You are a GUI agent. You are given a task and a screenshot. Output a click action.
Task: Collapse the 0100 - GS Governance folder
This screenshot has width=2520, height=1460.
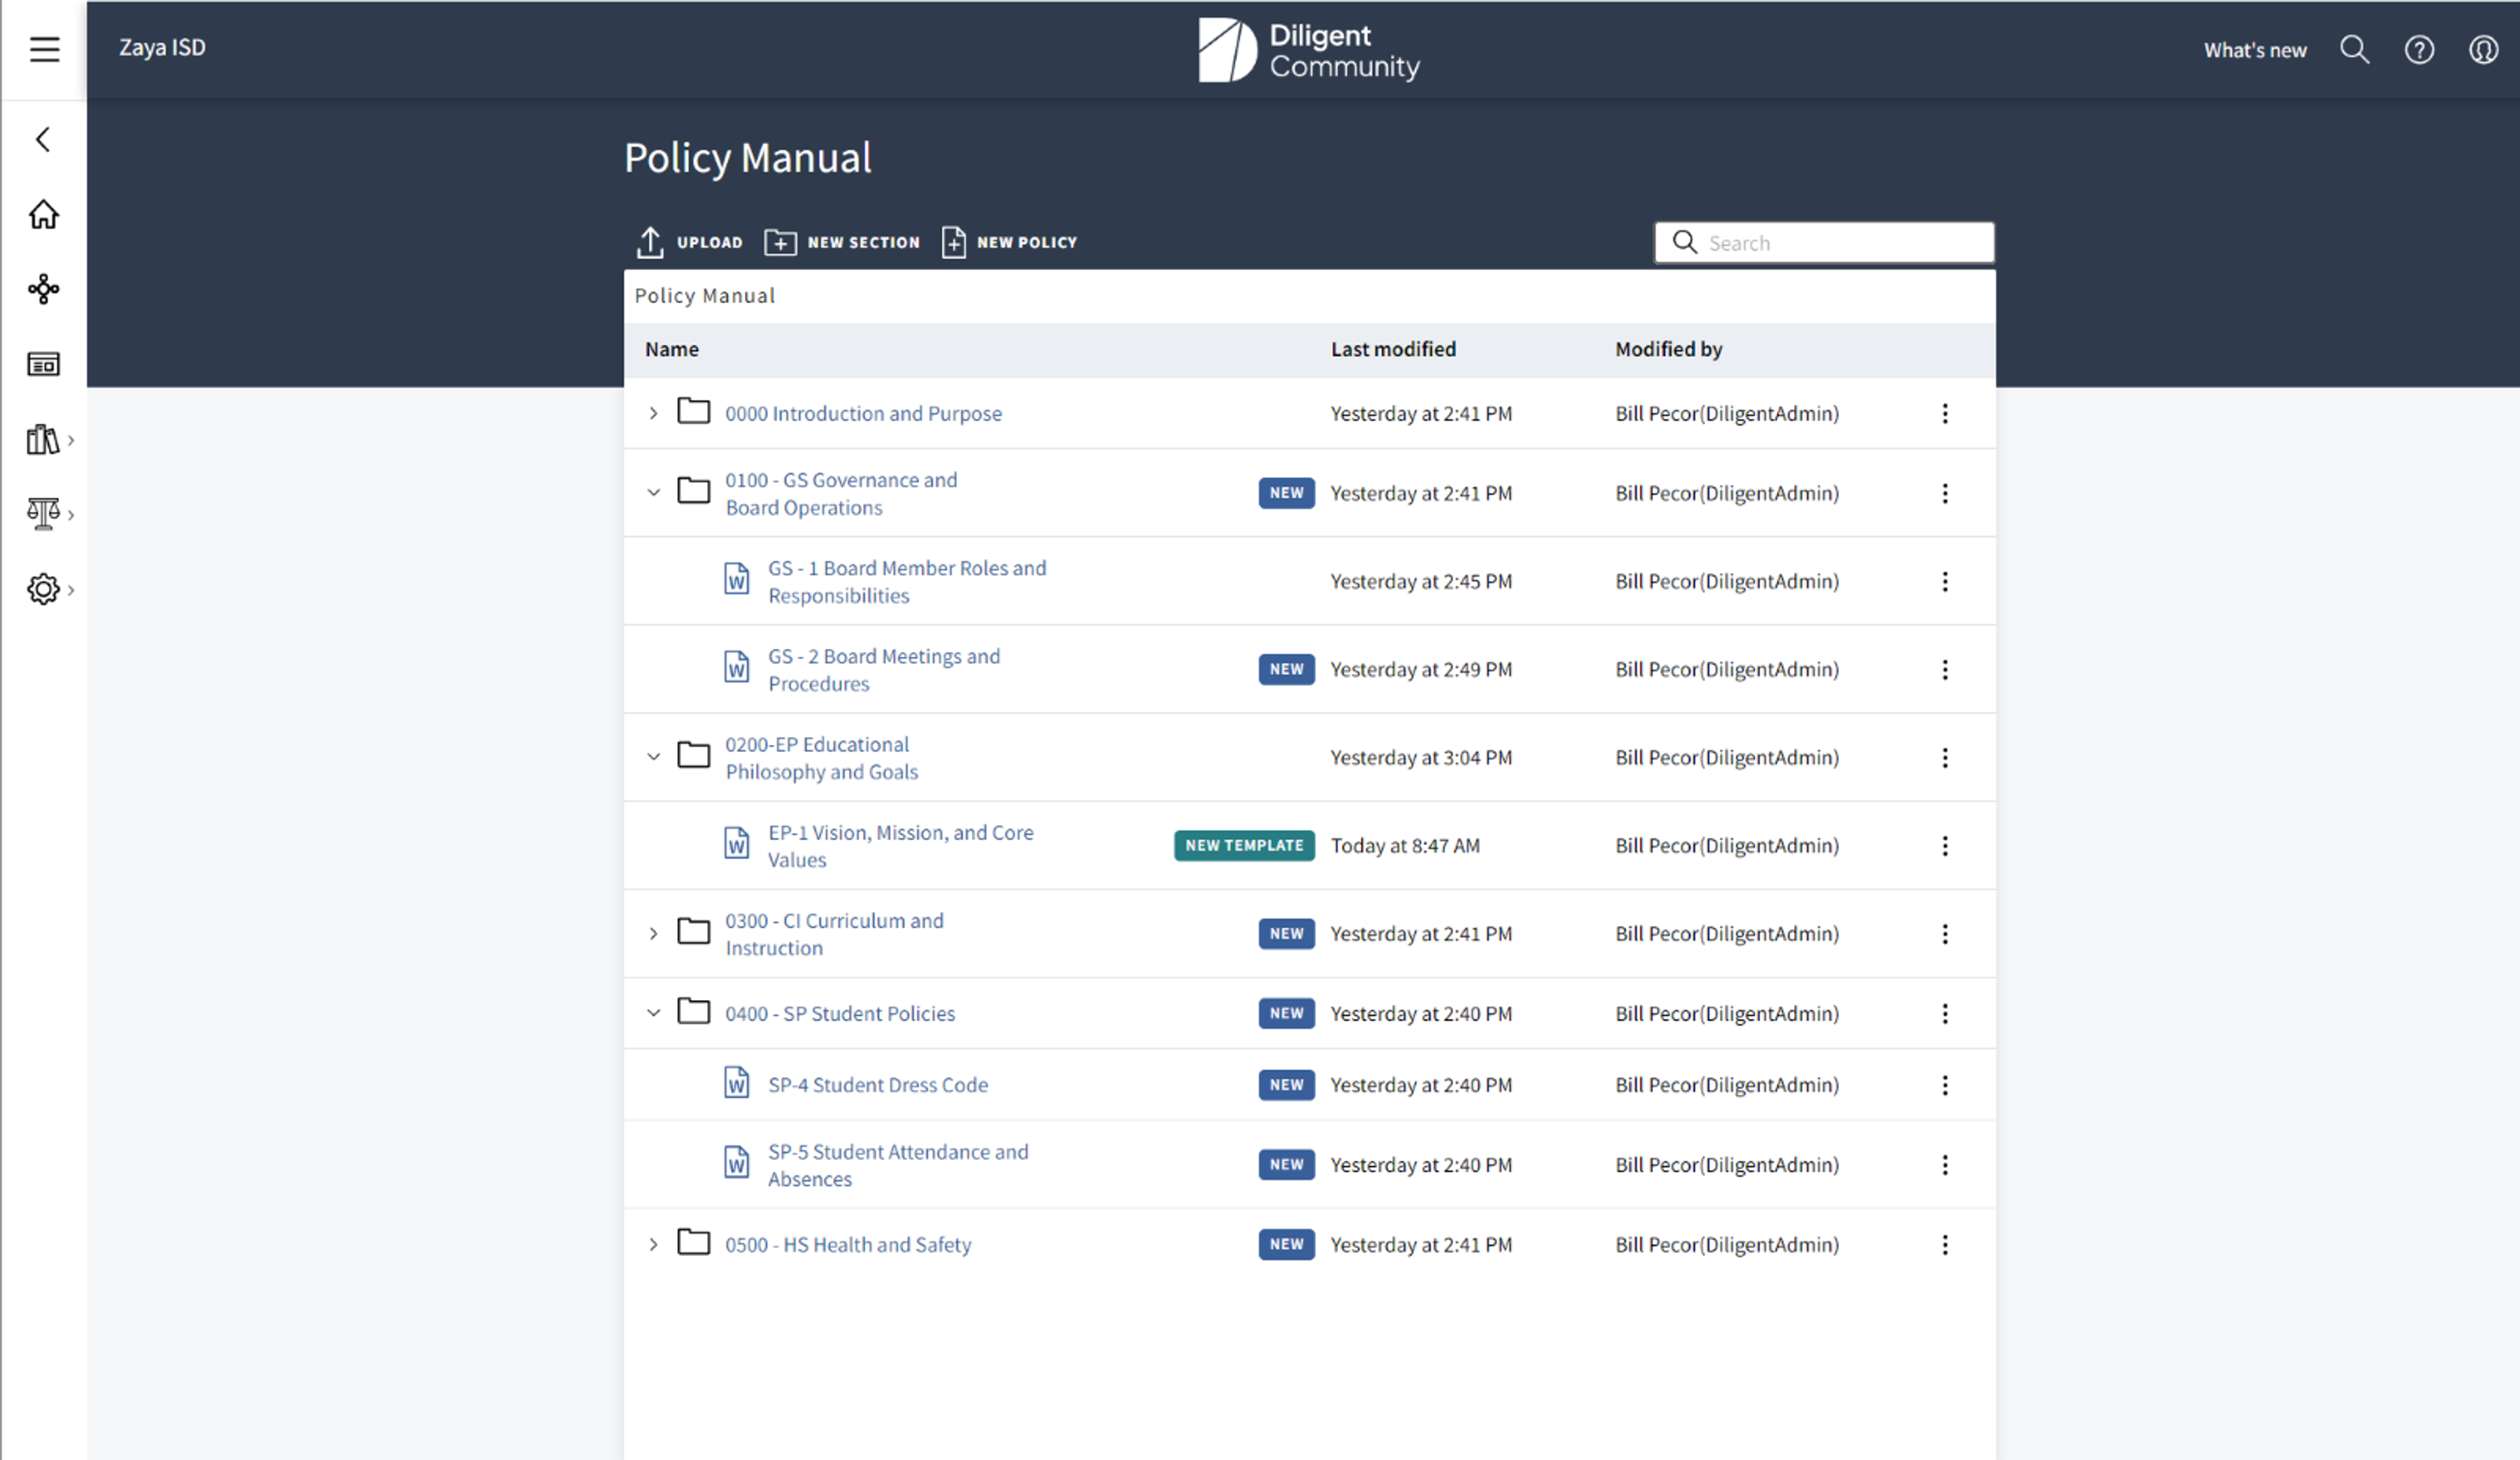click(x=653, y=493)
